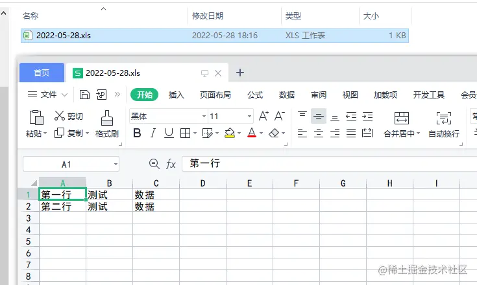Open a new tab with plus button

240,73
